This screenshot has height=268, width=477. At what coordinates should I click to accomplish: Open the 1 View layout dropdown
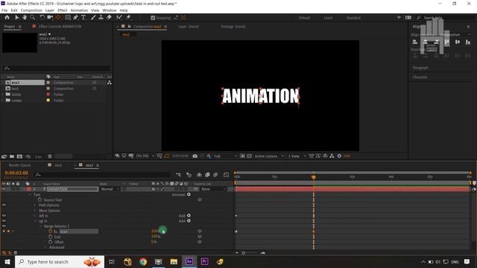click(297, 156)
